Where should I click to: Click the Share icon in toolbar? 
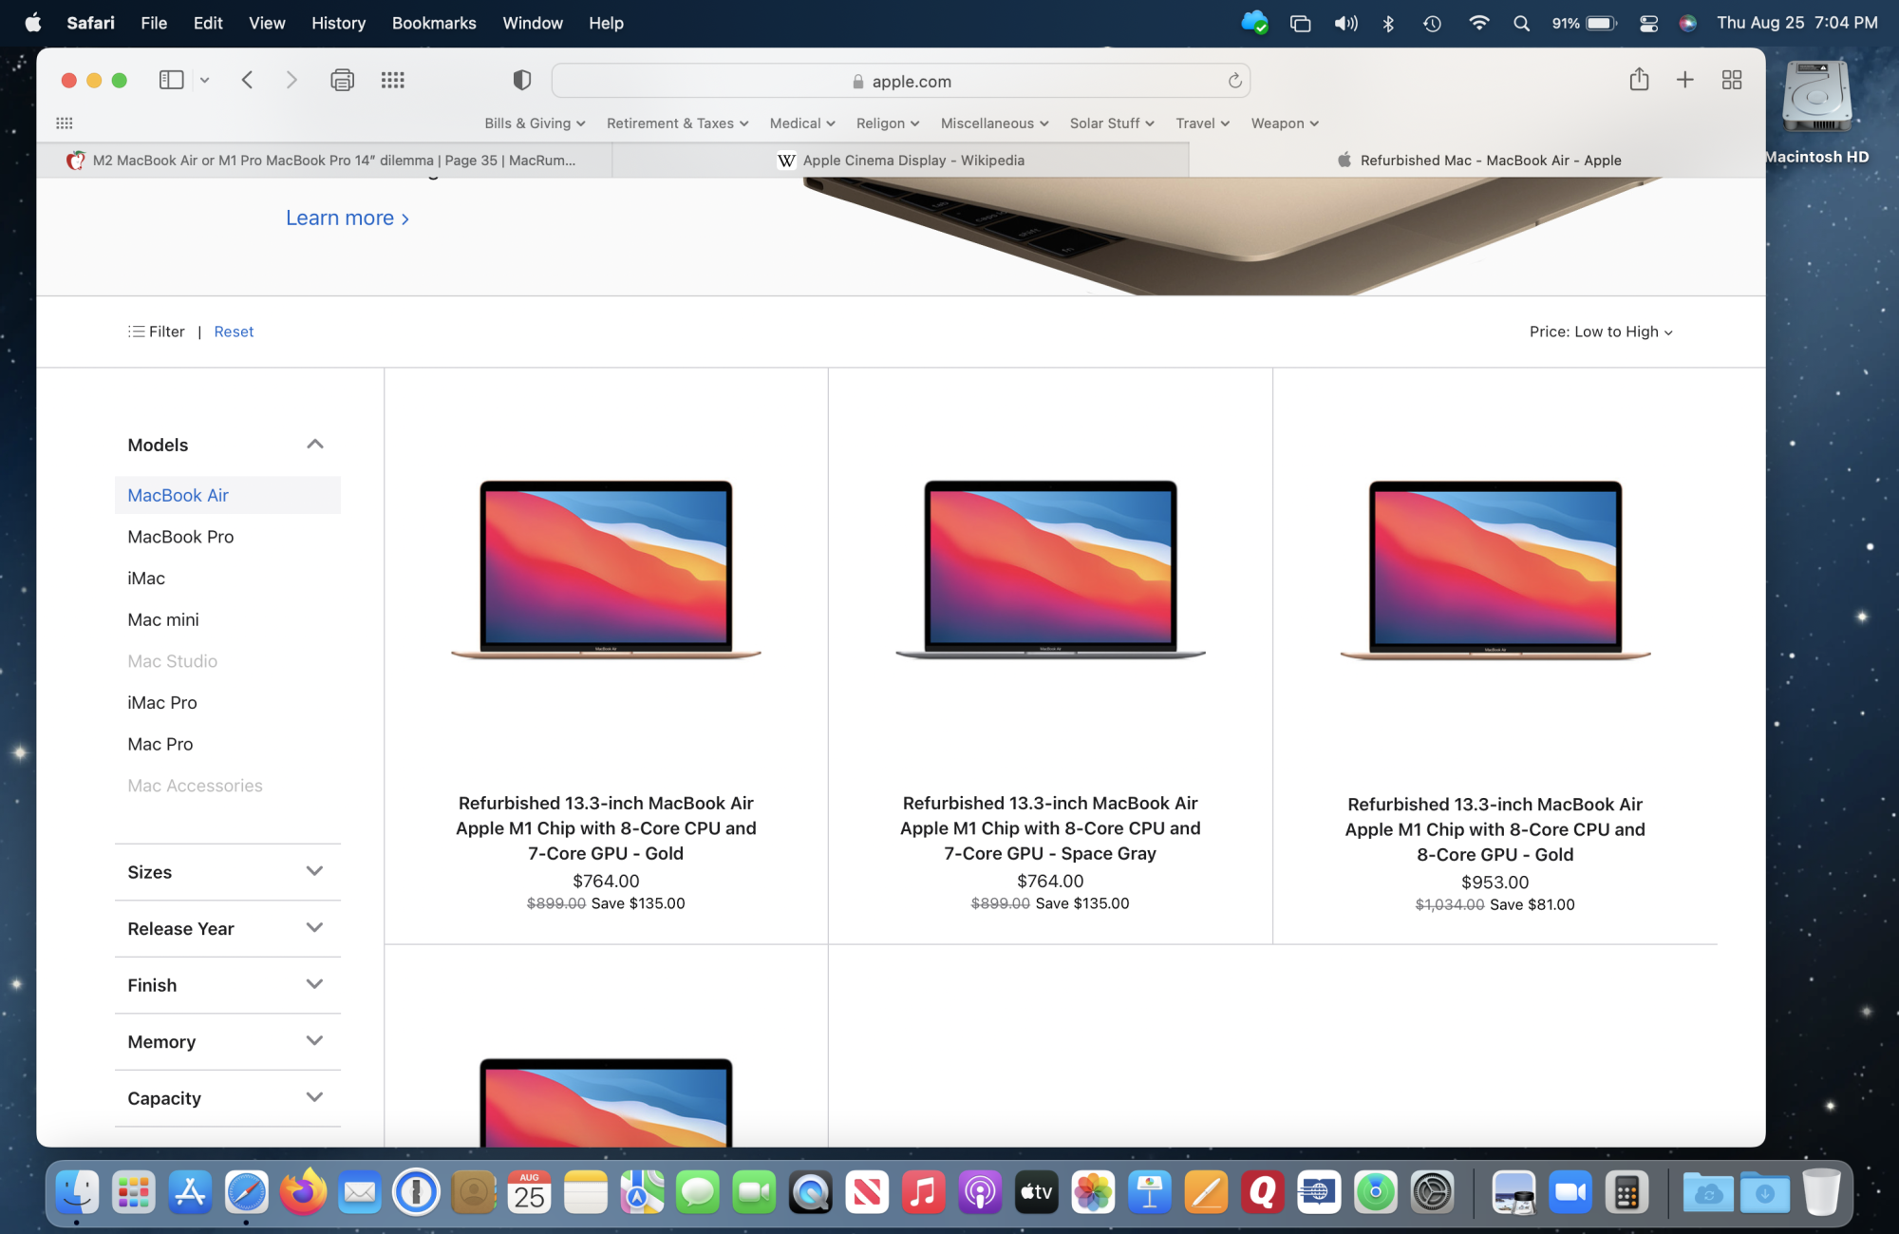pos(1639,81)
